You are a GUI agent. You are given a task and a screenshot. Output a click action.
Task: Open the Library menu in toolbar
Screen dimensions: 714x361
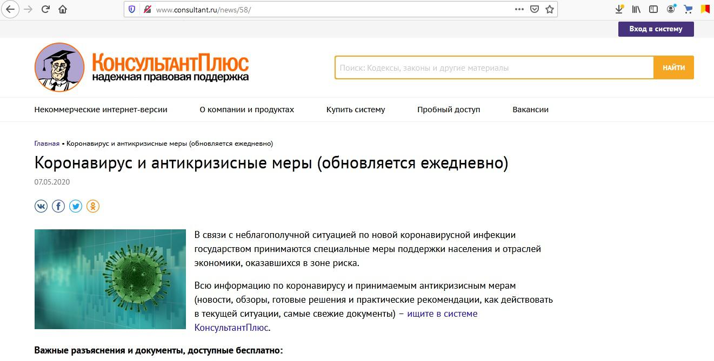636,9
